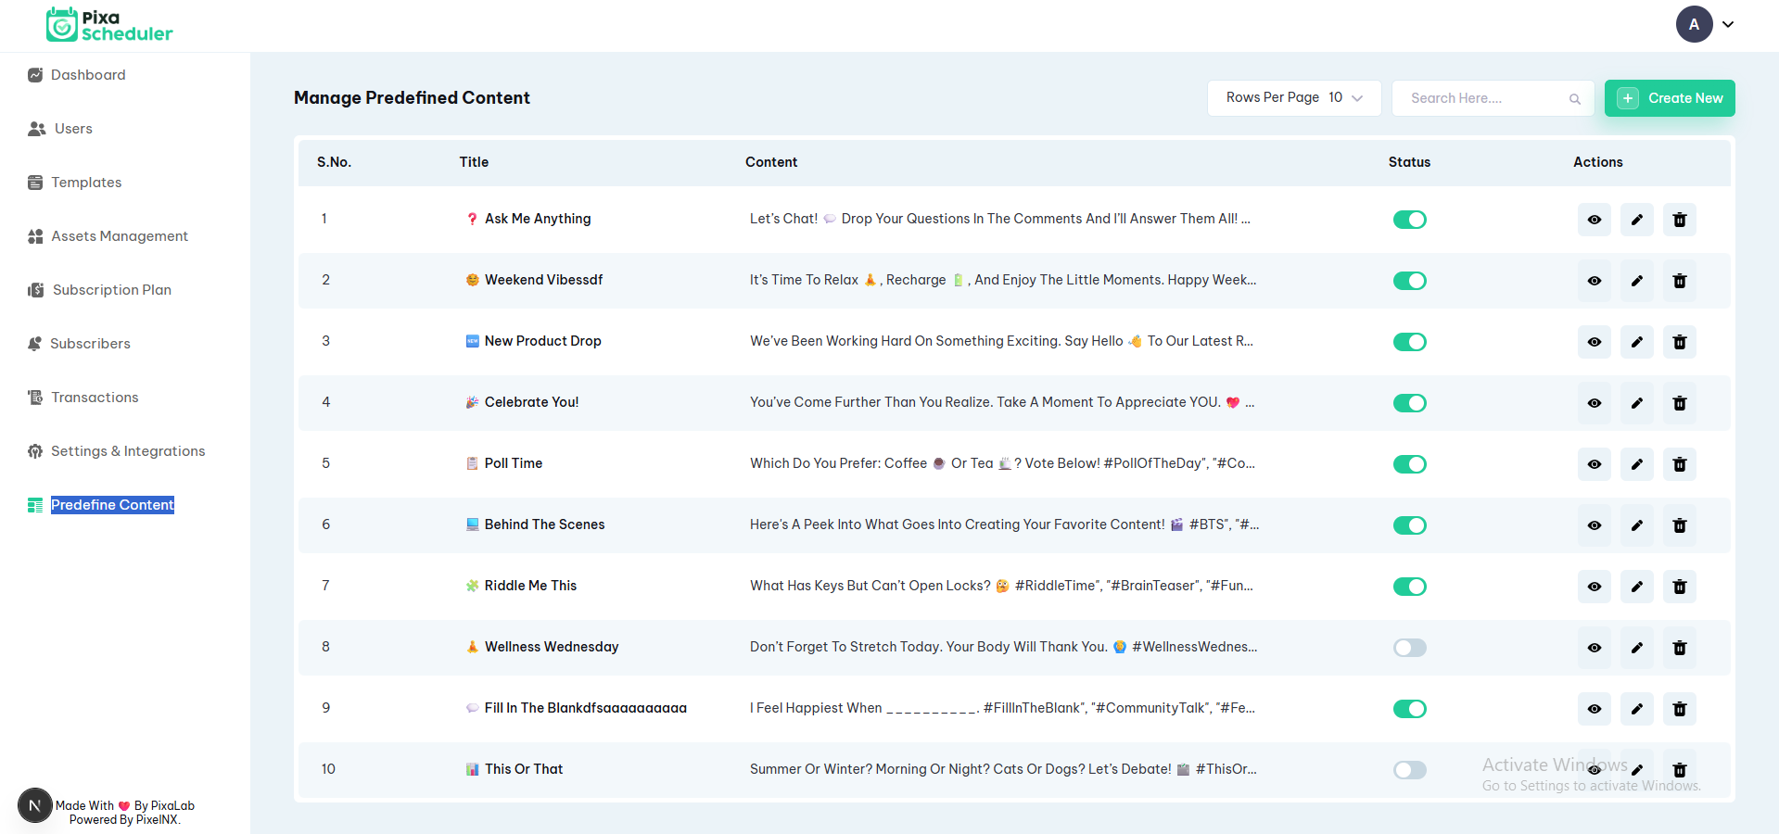
Task: Open Dashboard from the sidebar
Action: 88,75
